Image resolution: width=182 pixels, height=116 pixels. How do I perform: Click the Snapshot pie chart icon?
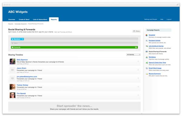(x=147, y=35)
